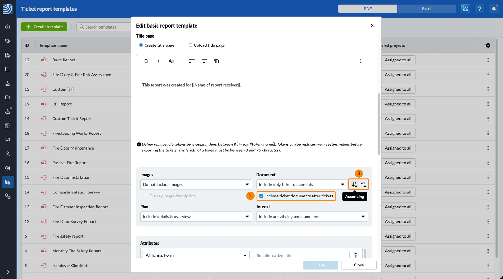The height and width of the screenshot is (279, 503).
Task: Apply bold formatting in title page editor
Action: [x=146, y=61]
